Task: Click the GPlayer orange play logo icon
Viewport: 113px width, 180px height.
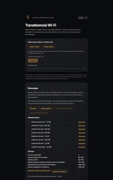Action: pyautogui.click(x=28, y=18)
